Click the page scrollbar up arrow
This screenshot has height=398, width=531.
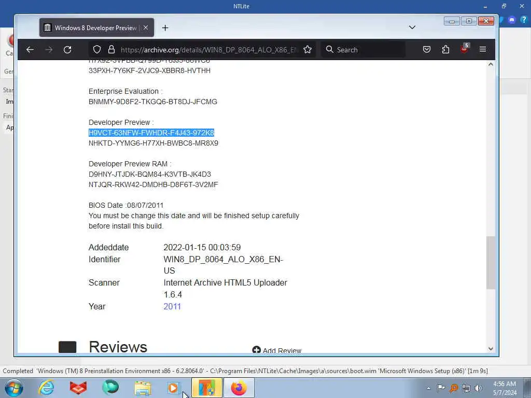pyautogui.click(x=491, y=64)
